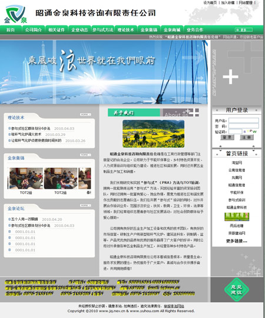Click the bullet icon of the first 0001.01.01 row
Image resolution: width=265 pixels, height=318 pixels.
pos(9,231)
